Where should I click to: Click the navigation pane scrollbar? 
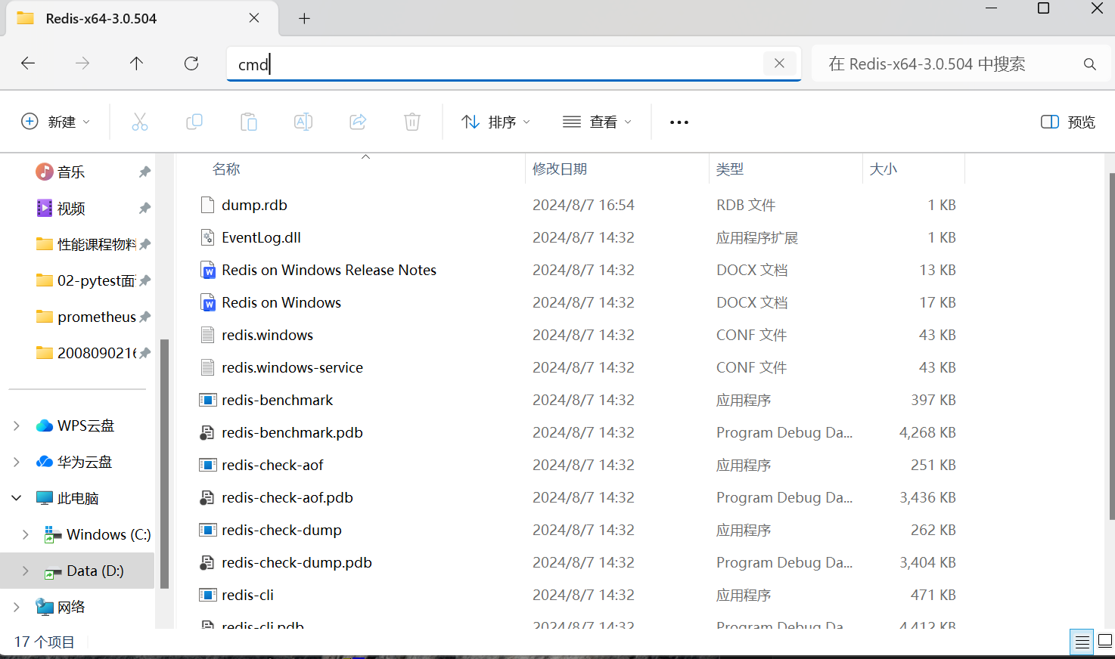tap(165, 463)
